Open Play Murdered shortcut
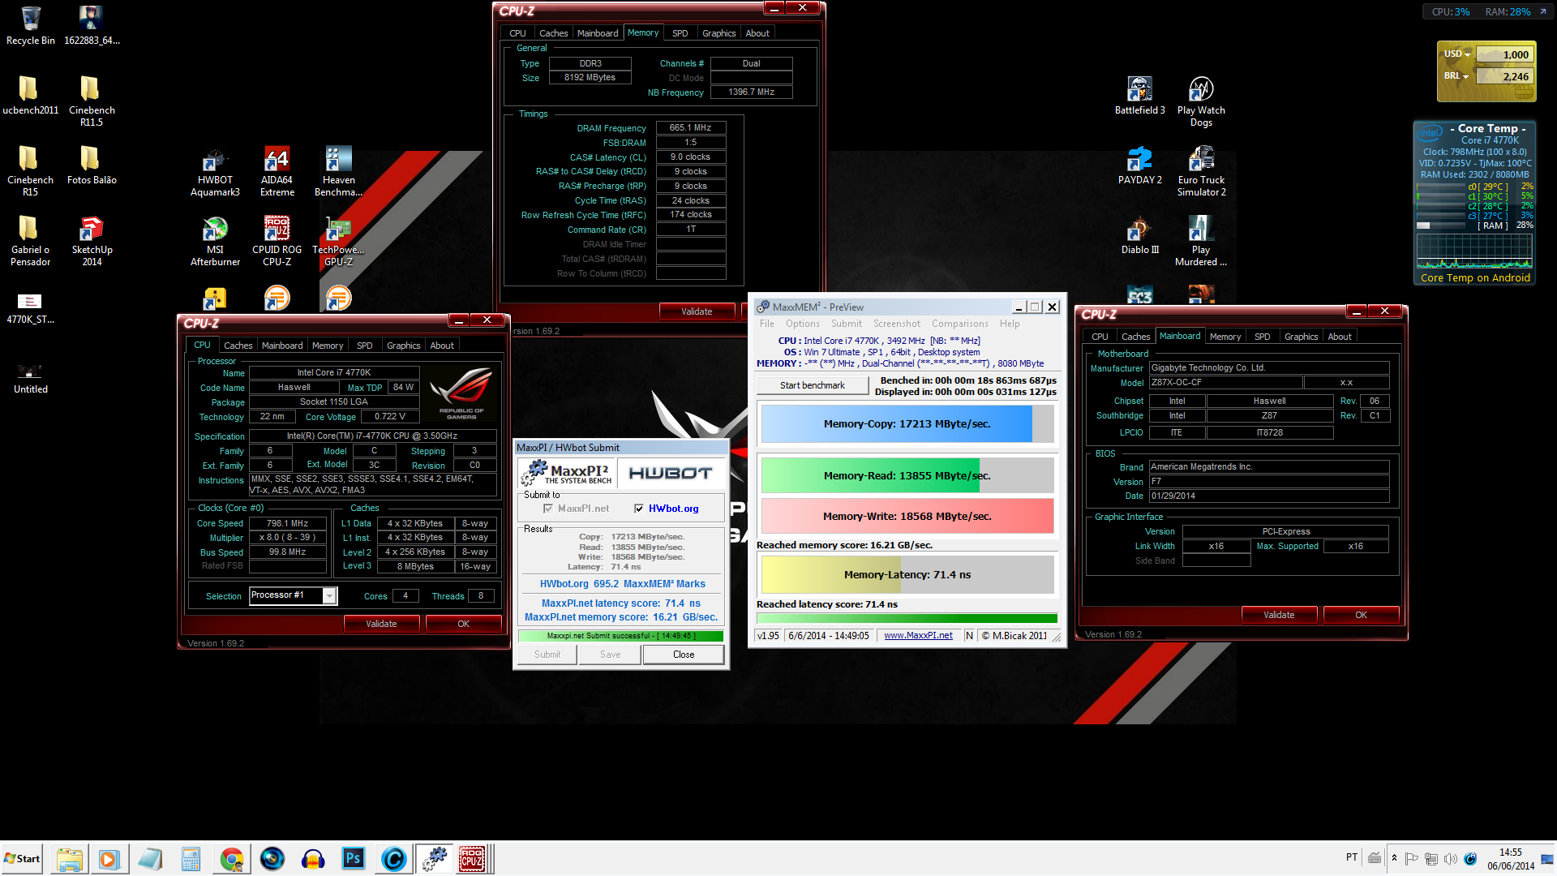 click(1201, 240)
